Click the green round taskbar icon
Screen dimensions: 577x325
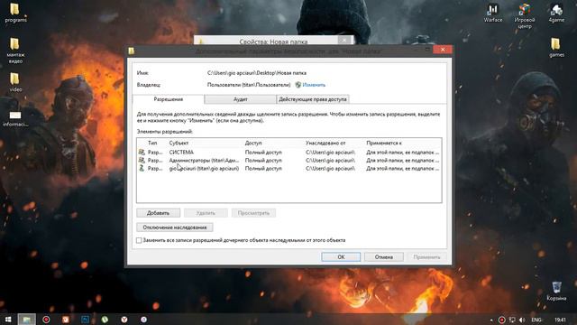click(105, 319)
